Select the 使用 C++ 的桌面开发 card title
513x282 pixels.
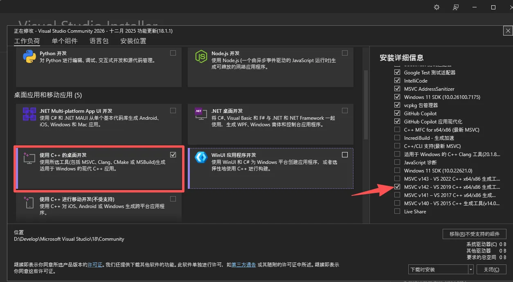63,155
